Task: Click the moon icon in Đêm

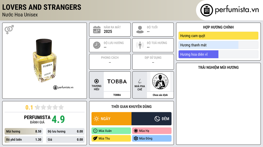Action: (x=157, y=119)
